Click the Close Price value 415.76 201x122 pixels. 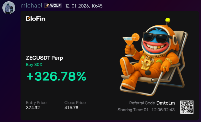point(71,108)
